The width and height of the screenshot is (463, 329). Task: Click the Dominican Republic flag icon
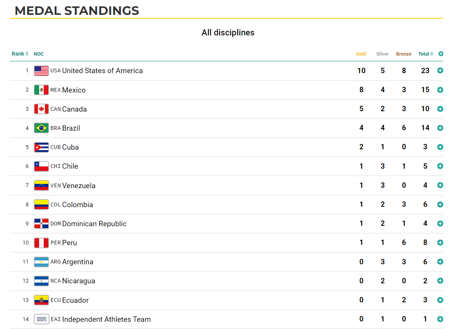click(41, 224)
